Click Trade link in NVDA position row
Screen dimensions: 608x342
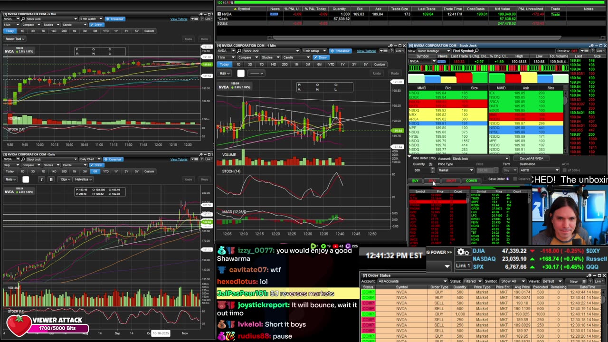(555, 14)
